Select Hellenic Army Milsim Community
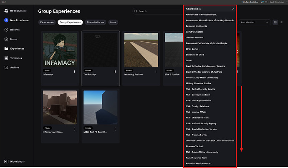This screenshot has width=288, height=168. coord(210,78)
